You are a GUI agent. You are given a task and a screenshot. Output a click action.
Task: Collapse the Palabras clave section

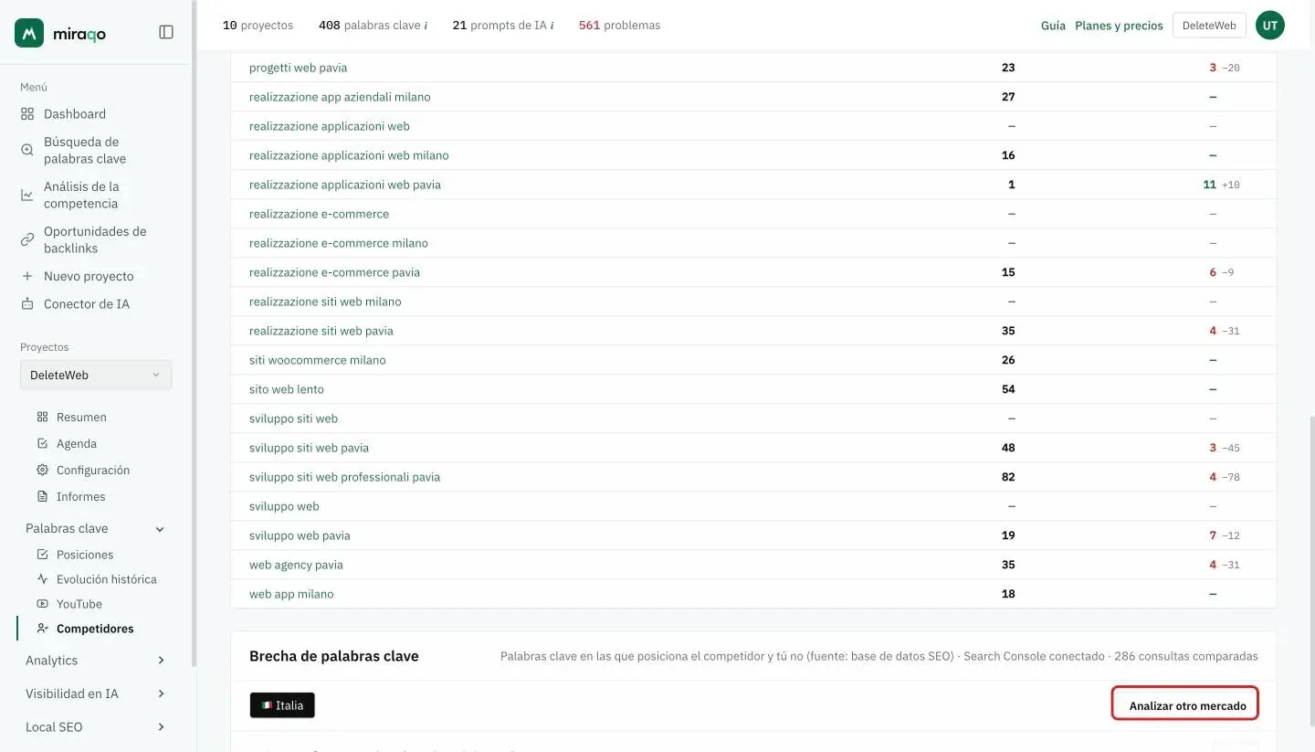click(161, 529)
